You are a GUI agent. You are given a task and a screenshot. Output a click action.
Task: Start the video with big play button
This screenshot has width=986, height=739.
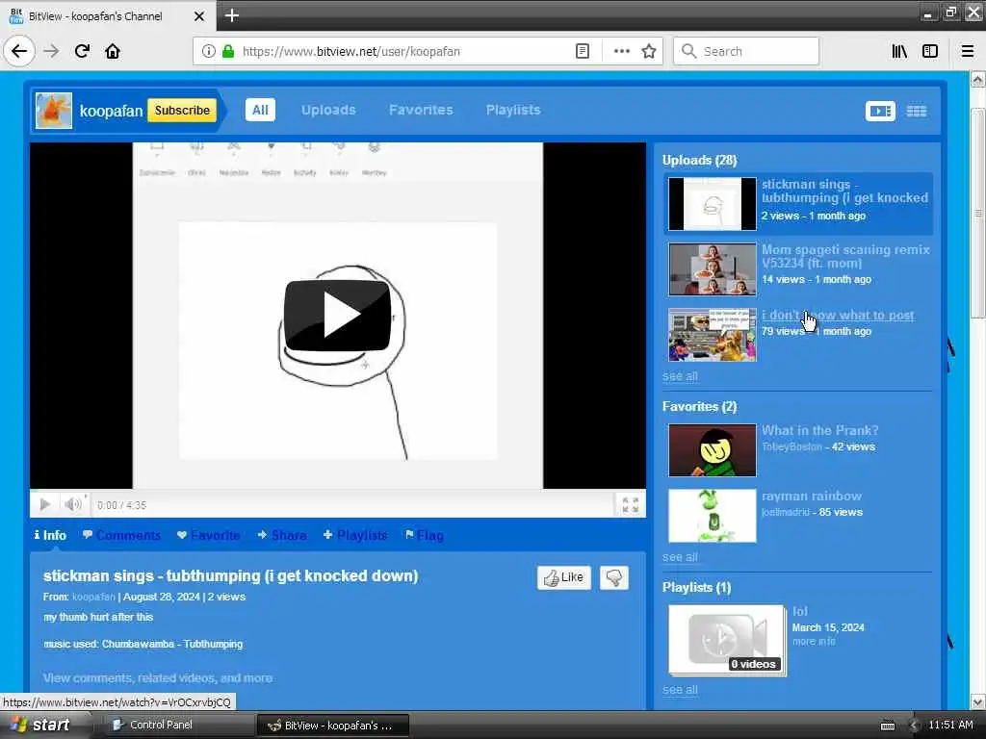pos(338,315)
